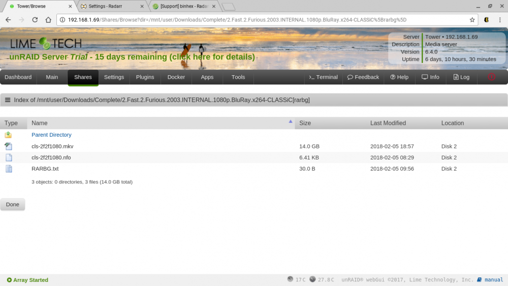Click the nfo file type icon

[9, 158]
